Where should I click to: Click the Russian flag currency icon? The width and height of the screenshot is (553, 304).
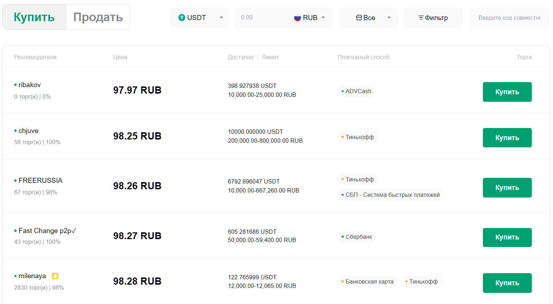pyautogui.click(x=297, y=18)
